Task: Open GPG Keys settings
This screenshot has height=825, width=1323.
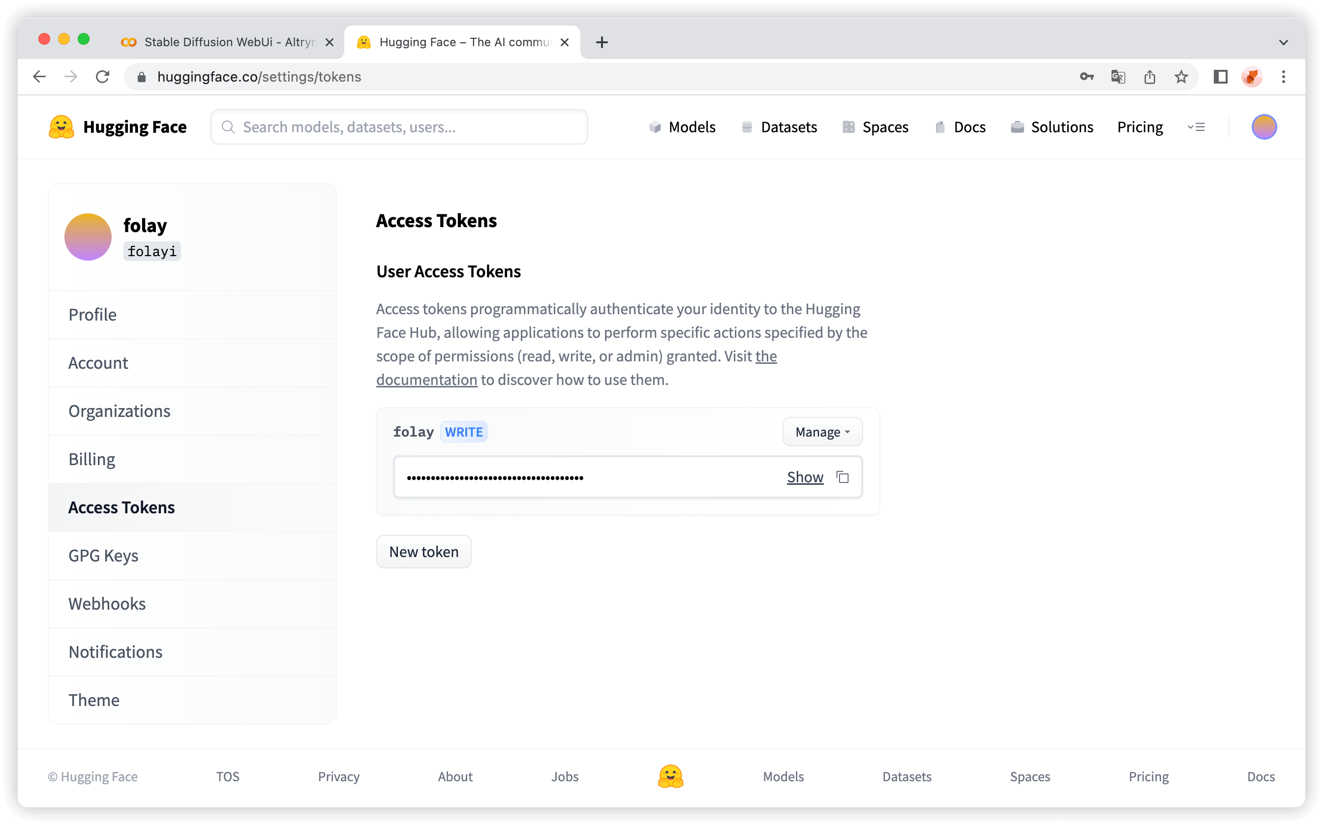Action: [192, 556]
